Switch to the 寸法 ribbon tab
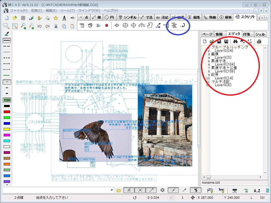Image resolution: width=271 pixels, height=203 pixels. click(x=146, y=17)
